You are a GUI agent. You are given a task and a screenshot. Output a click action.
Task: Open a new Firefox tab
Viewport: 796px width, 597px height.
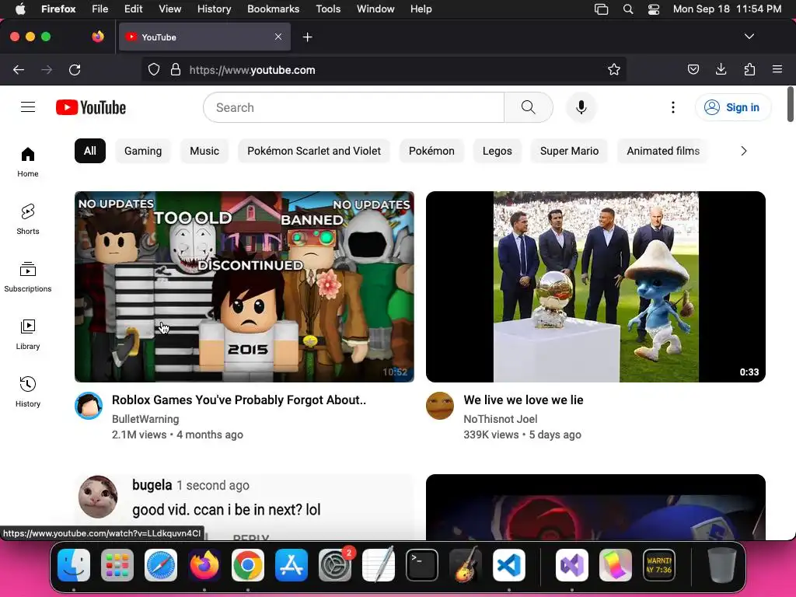pos(307,37)
